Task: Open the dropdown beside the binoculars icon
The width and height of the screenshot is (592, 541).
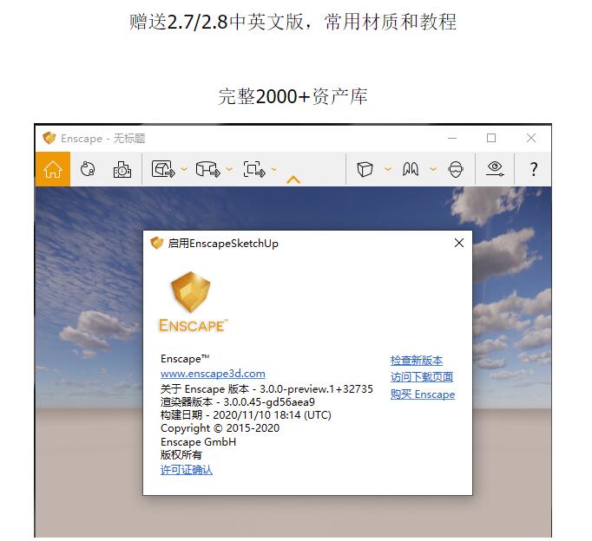Action: click(x=433, y=169)
